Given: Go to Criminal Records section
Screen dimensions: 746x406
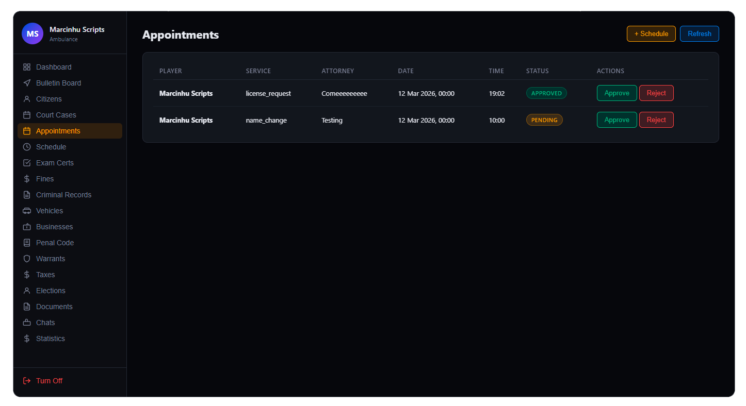Looking at the screenshot, I should pyautogui.click(x=63, y=195).
